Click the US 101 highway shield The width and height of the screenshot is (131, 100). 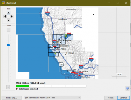click(61, 64)
